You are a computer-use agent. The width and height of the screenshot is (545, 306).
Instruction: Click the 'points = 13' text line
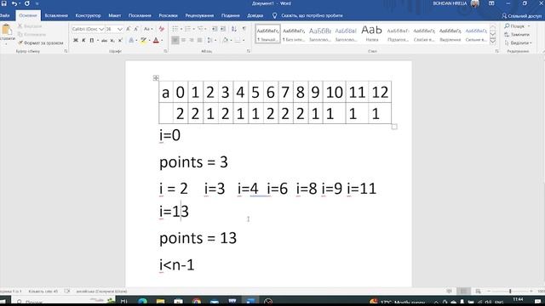pyautogui.click(x=198, y=238)
